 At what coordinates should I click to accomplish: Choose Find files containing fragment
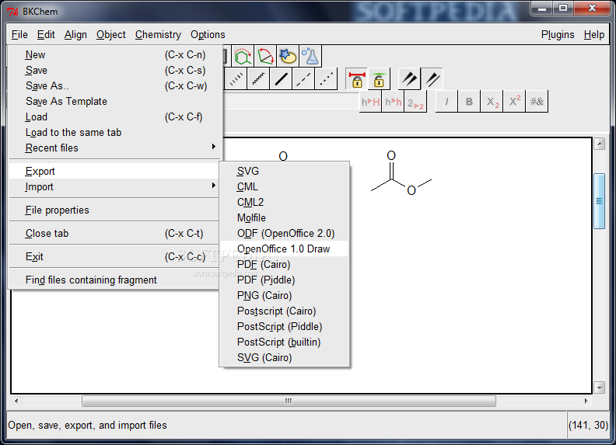(115, 280)
